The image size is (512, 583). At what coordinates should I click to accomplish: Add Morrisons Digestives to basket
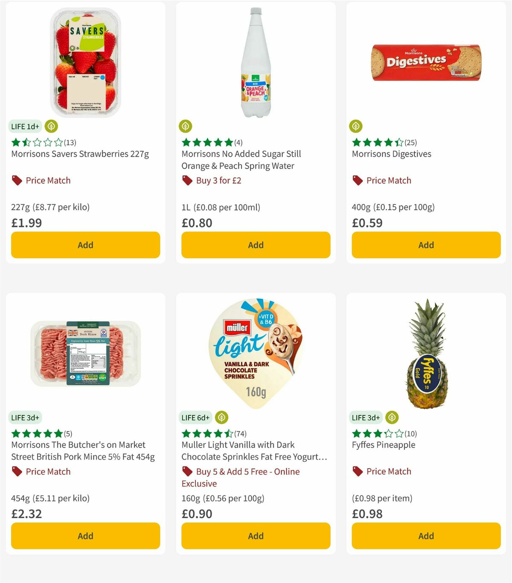[425, 245]
